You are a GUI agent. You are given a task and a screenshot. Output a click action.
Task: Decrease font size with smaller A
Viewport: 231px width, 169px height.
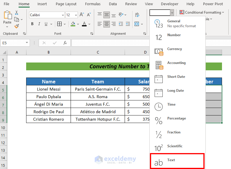pos(89,14)
